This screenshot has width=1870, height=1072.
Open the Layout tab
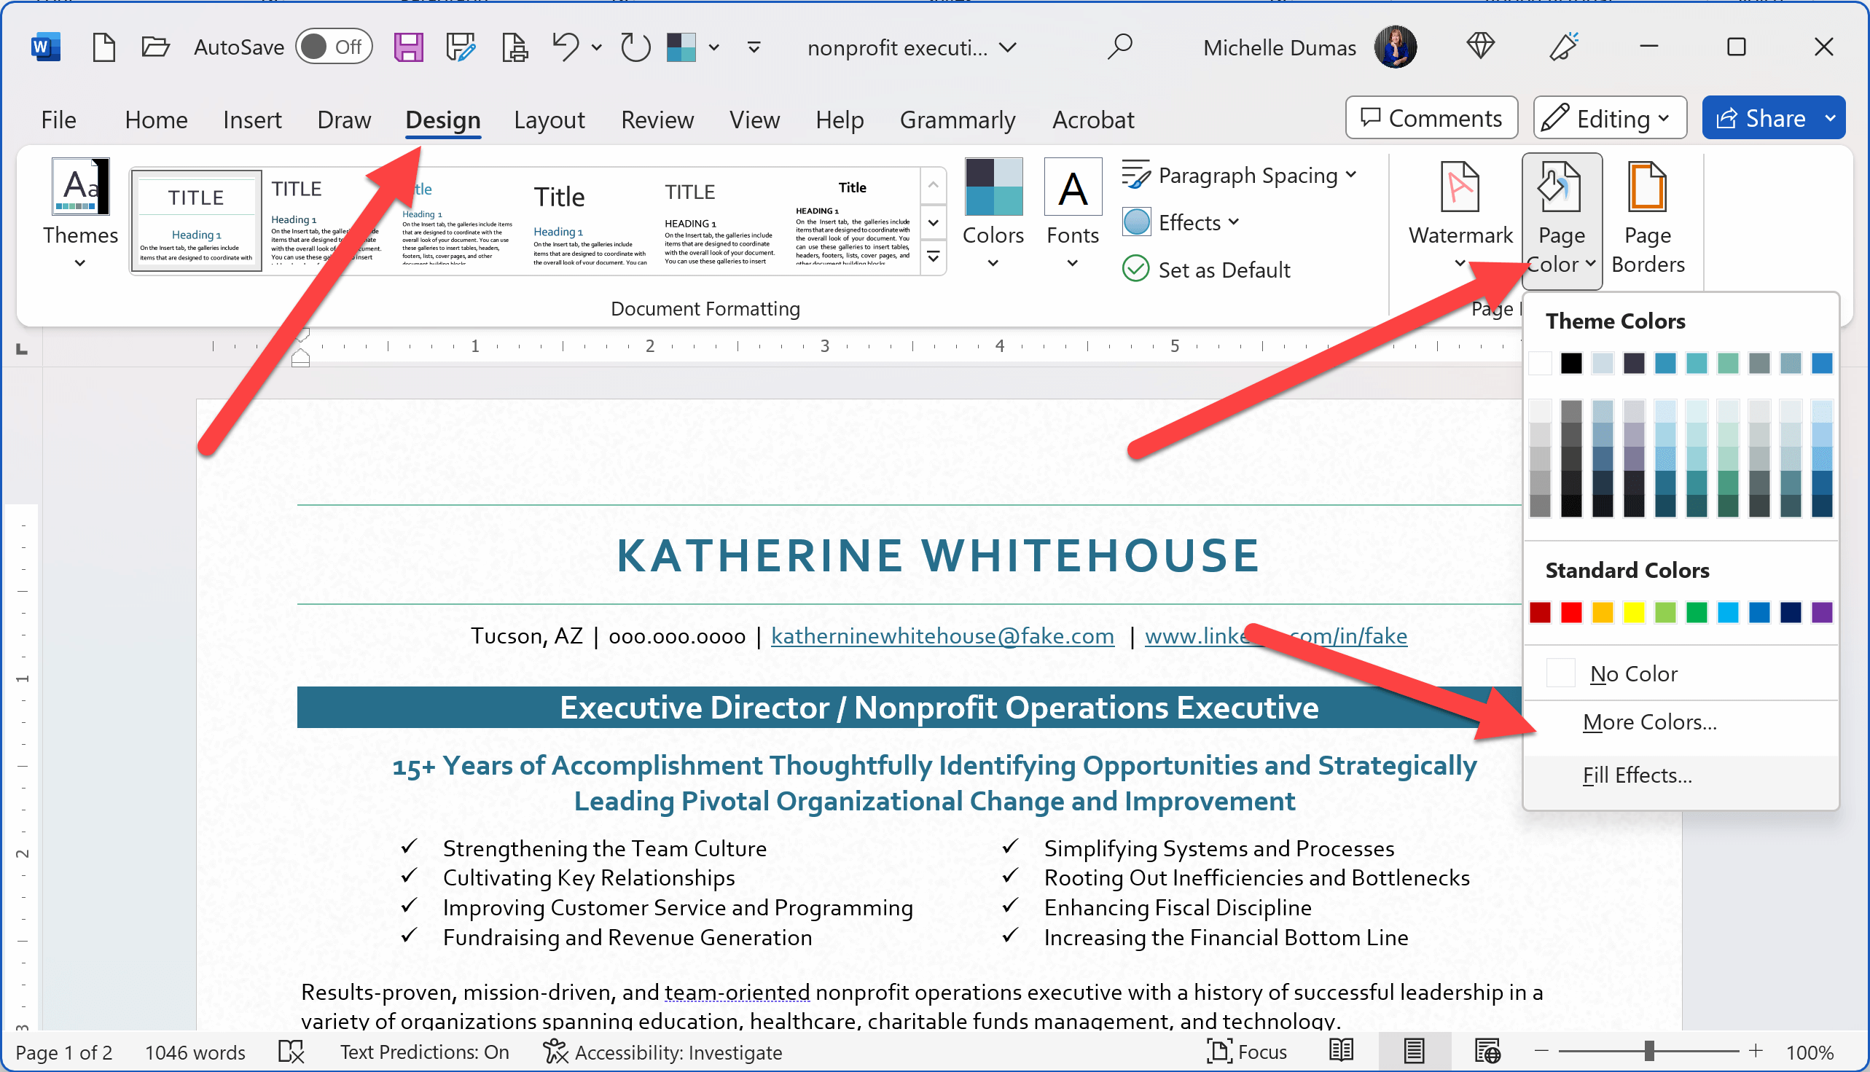(x=549, y=120)
